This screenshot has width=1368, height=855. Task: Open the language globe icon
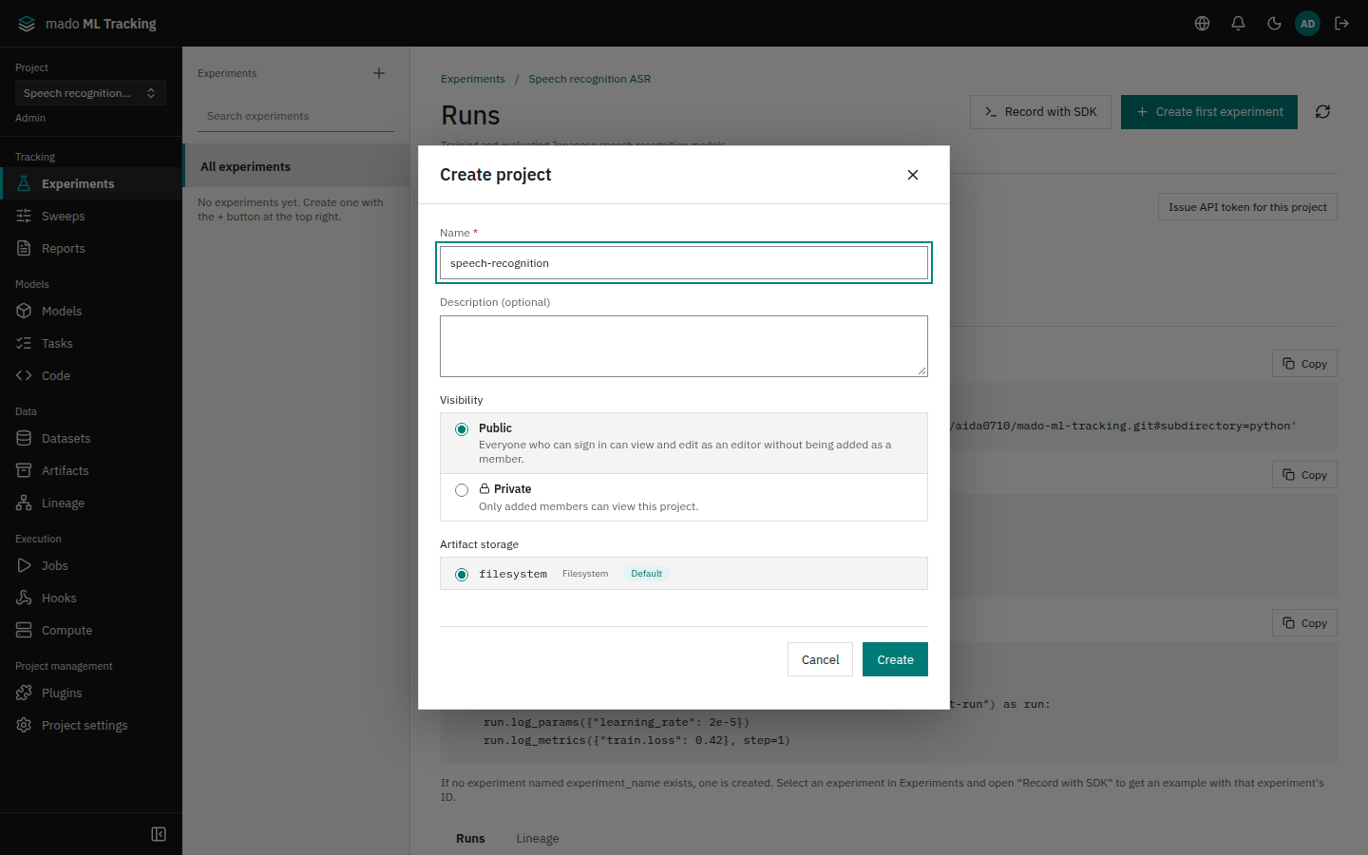point(1202,24)
